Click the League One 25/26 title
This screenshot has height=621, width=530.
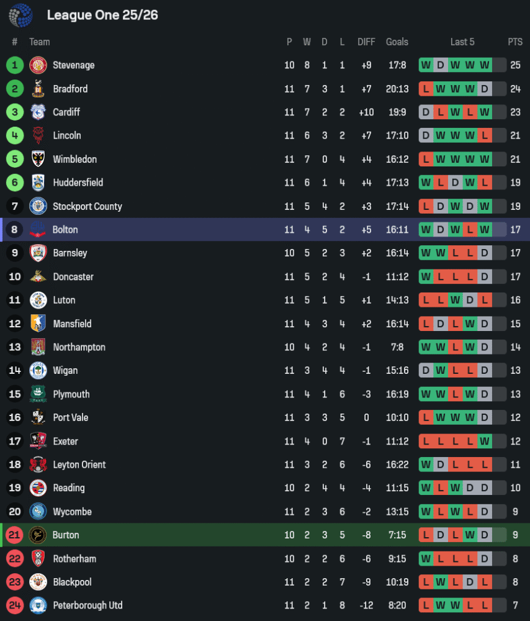click(102, 15)
